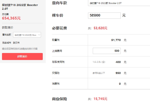Click the 购置税 amount 51,770
The image size is (150, 105).
point(116,40)
